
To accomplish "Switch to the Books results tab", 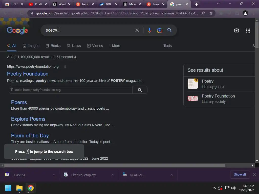I will click(x=53, y=46).
